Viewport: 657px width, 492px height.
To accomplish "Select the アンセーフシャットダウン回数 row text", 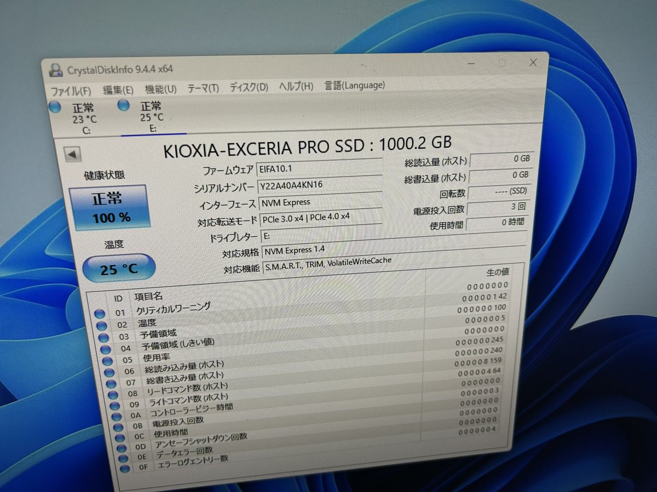I will click(x=201, y=441).
